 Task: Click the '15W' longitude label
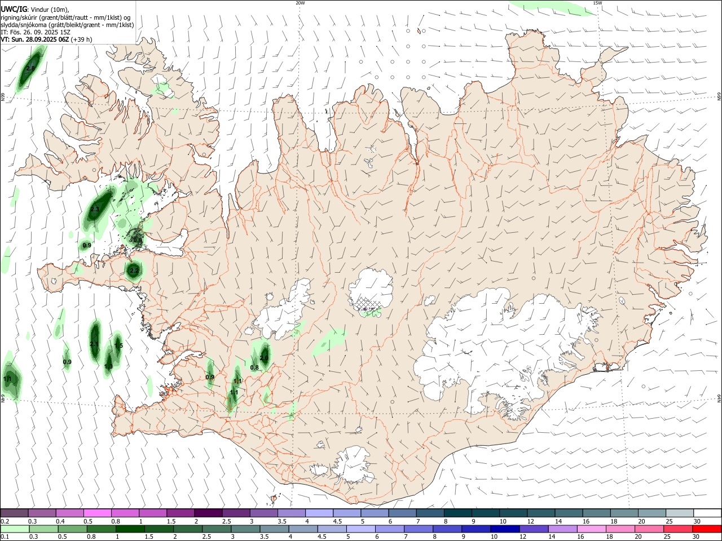click(597, 3)
